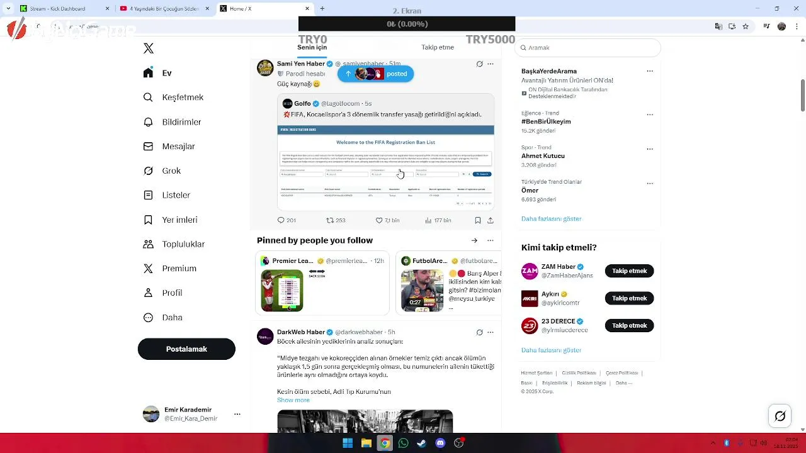Go to Ev (Home) in sidebar
The width and height of the screenshot is (806, 453).
coord(157,73)
